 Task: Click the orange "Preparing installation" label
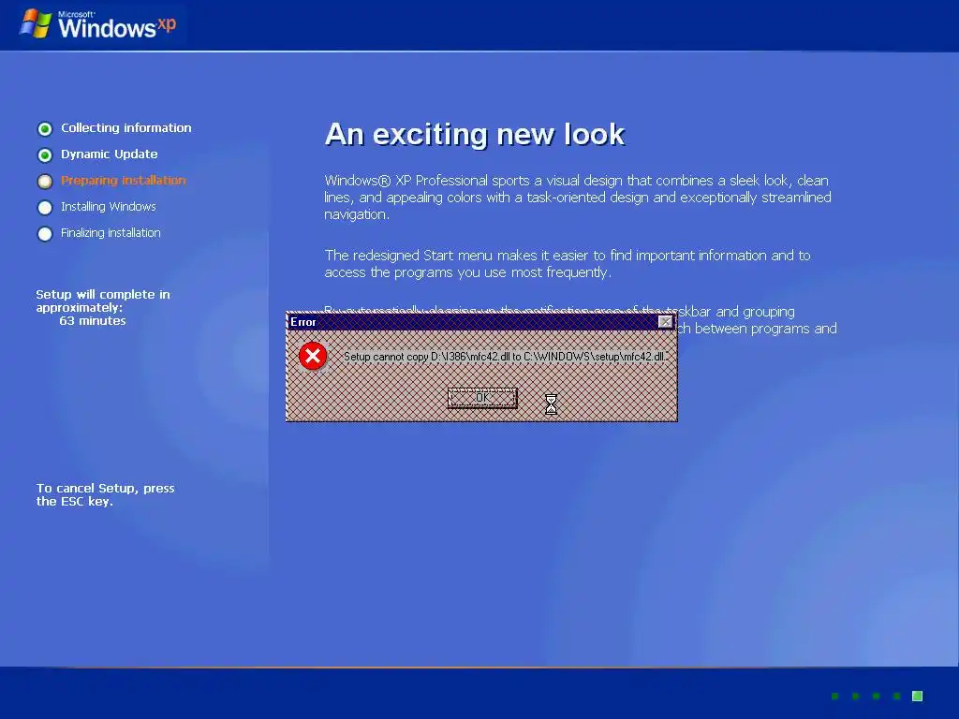tap(123, 181)
